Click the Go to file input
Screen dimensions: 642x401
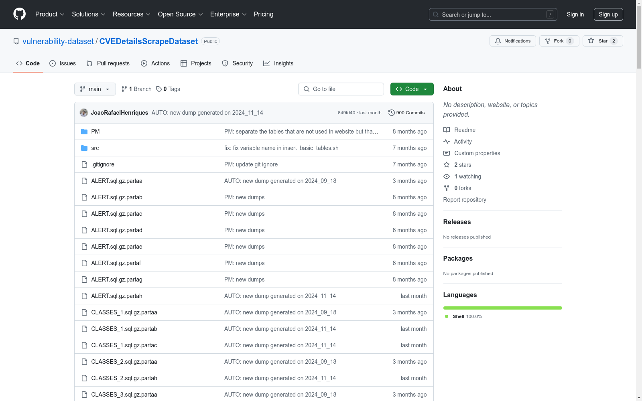point(341,89)
